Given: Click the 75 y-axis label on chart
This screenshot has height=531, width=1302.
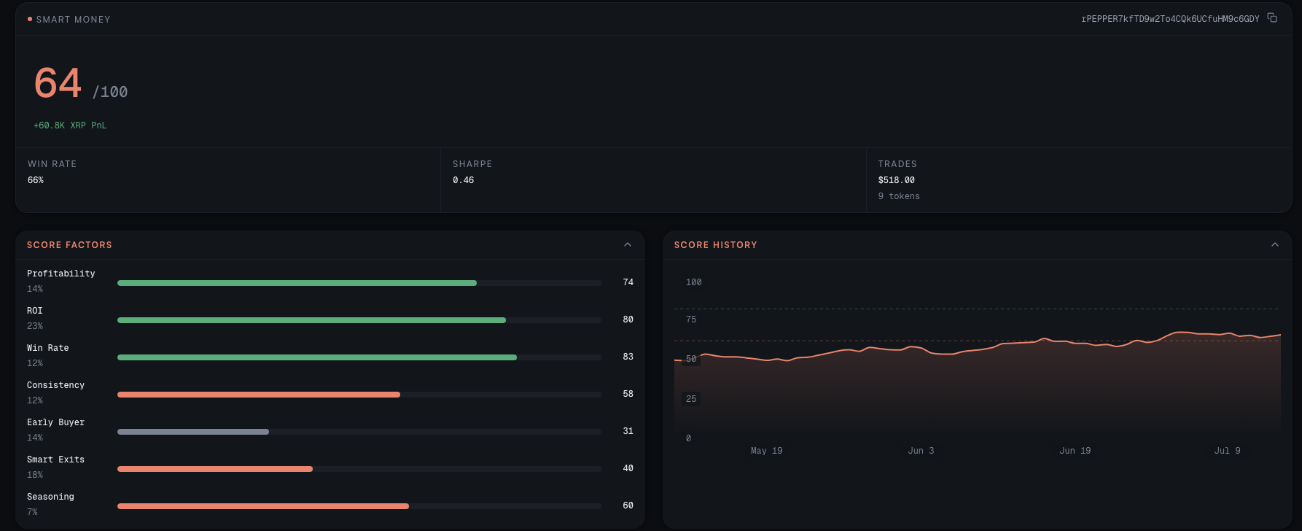Looking at the screenshot, I should click(691, 319).
